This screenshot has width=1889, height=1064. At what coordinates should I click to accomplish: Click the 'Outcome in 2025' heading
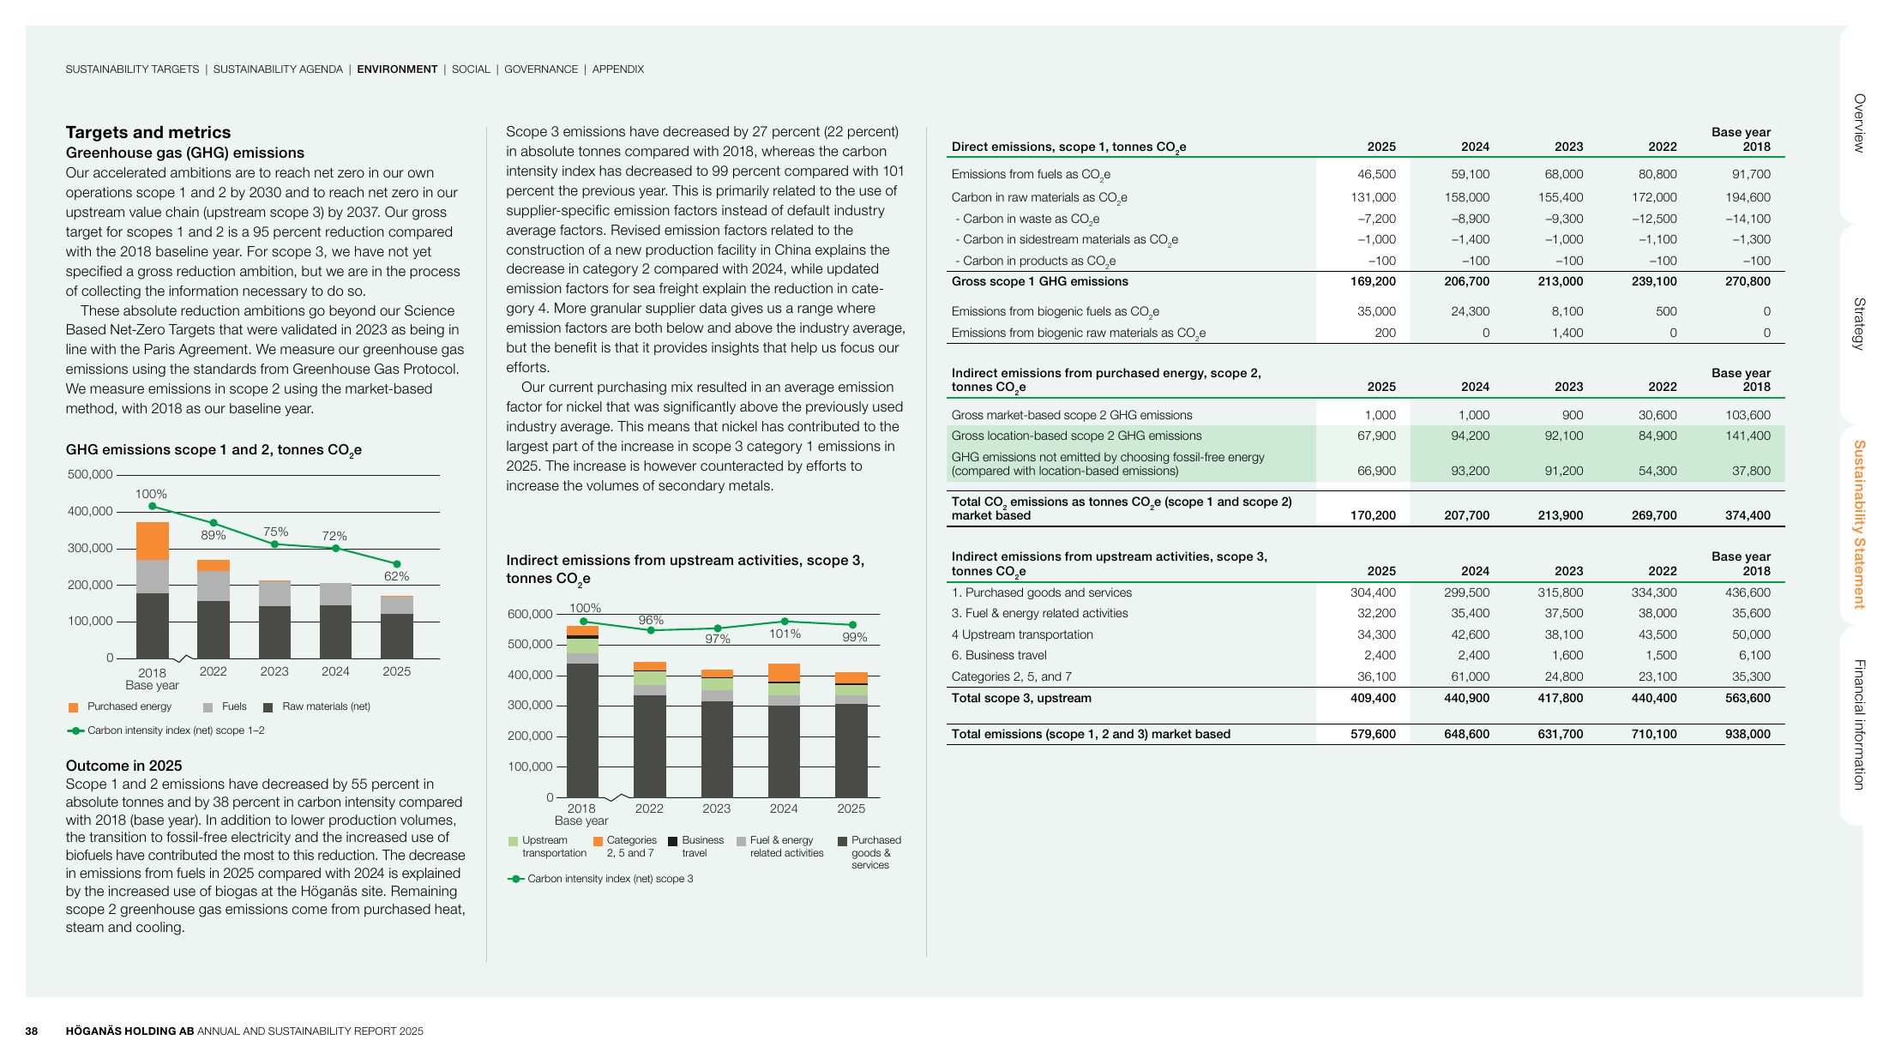tap(123, 766)
